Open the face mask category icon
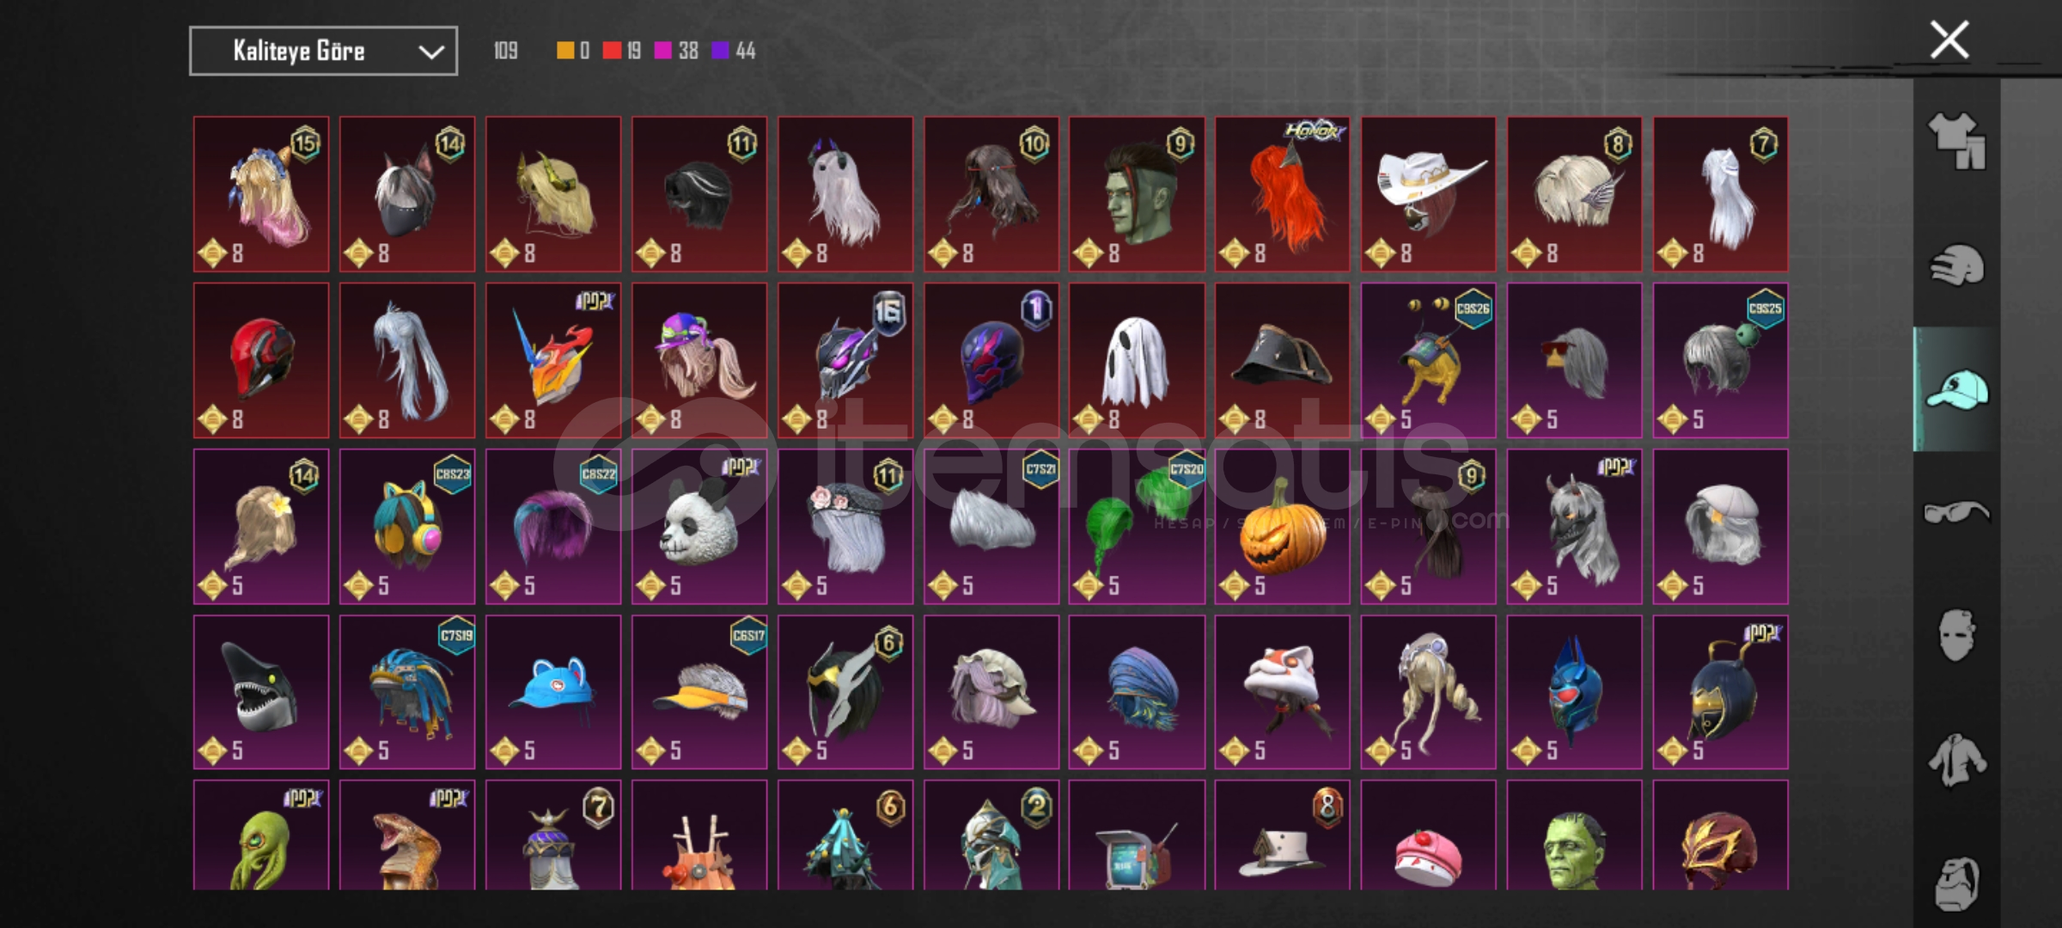The width and height of the screenshot is (2062, 928). [x=1956, y=636]
